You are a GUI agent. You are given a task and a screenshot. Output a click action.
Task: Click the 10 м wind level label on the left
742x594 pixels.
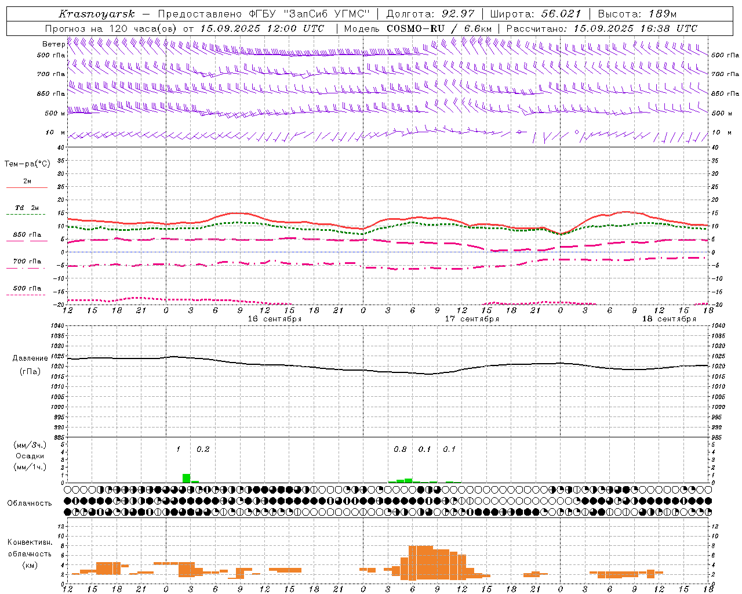[x=55, y=132]
